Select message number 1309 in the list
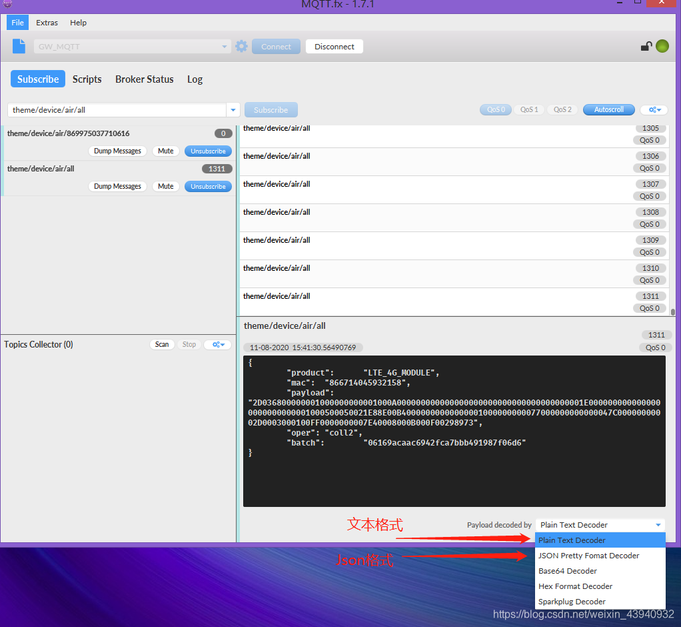Viewport: 681px width, 627px height. [454, 246]
